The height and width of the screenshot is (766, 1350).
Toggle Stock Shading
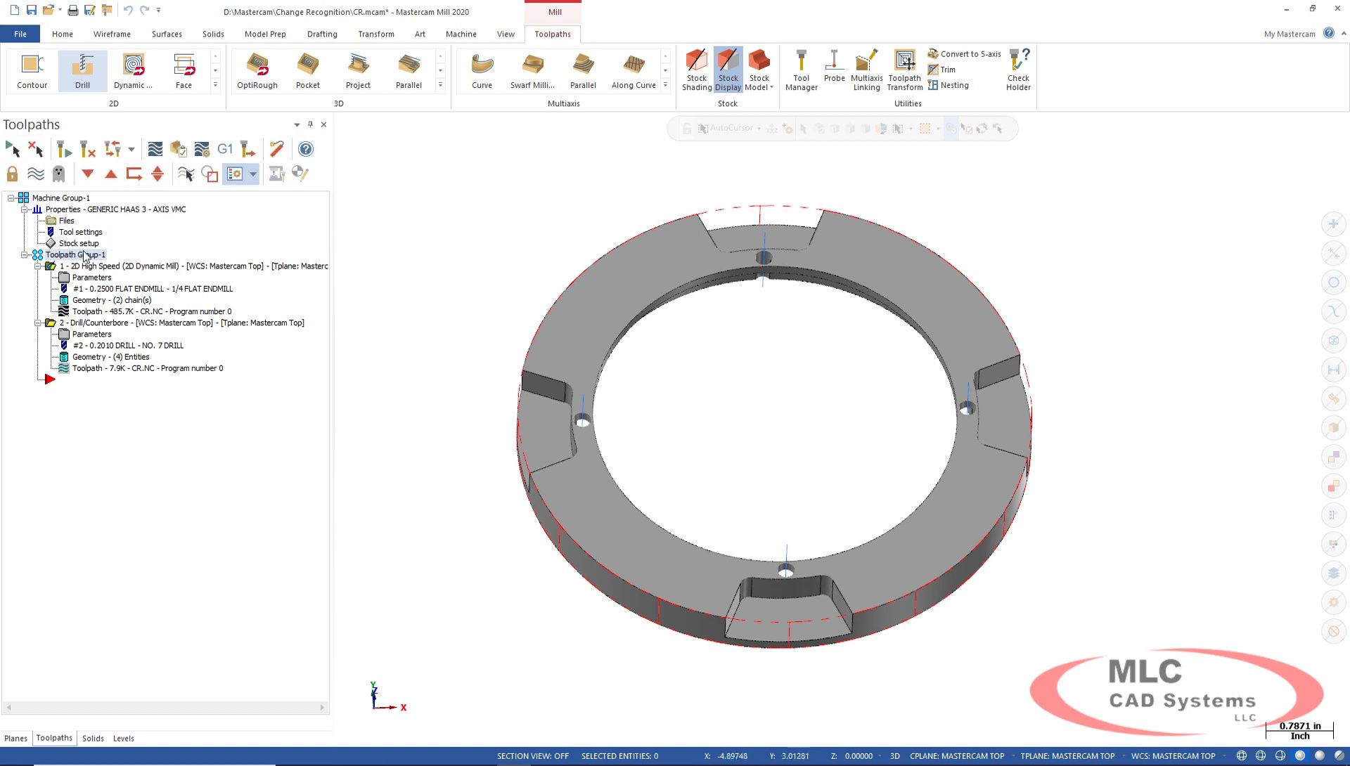pos(697,70)
